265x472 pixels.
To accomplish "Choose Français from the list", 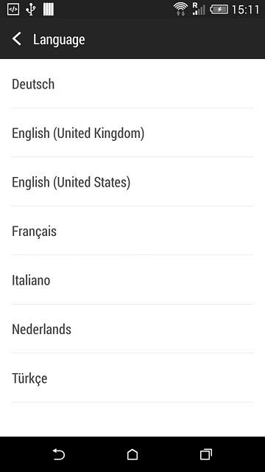I will [132, 231].
